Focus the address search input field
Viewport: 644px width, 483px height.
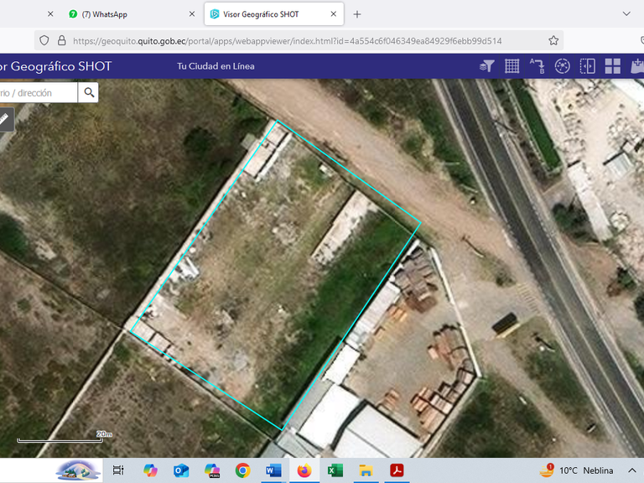[39, 93]
